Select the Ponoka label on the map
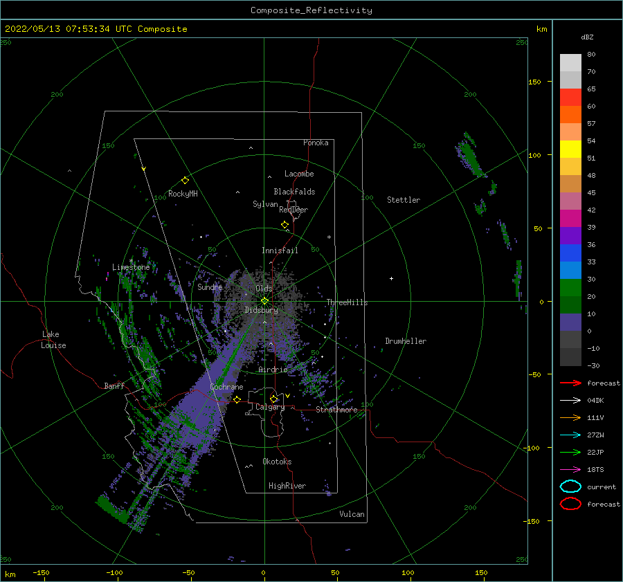 (x=316, y=143)
